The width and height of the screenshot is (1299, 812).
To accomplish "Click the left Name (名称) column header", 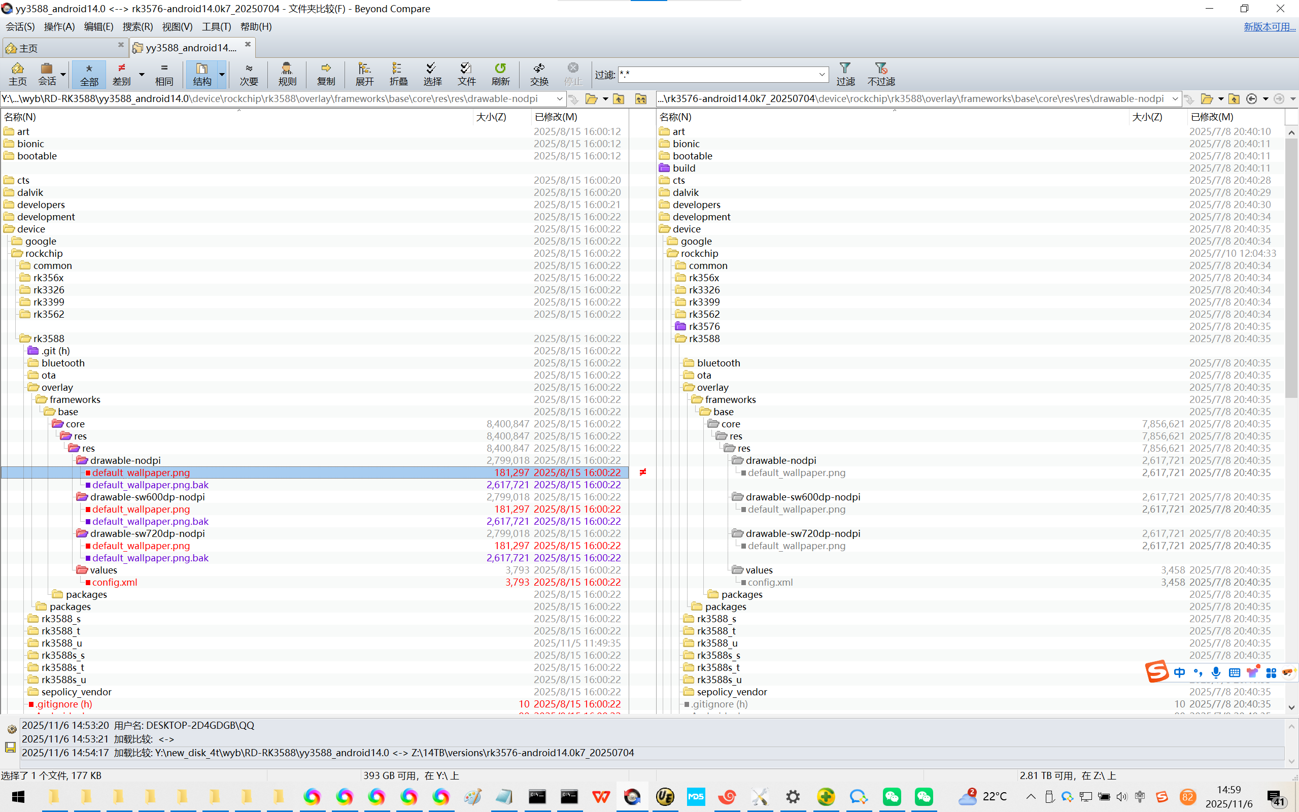I will [x=20, y=117].
